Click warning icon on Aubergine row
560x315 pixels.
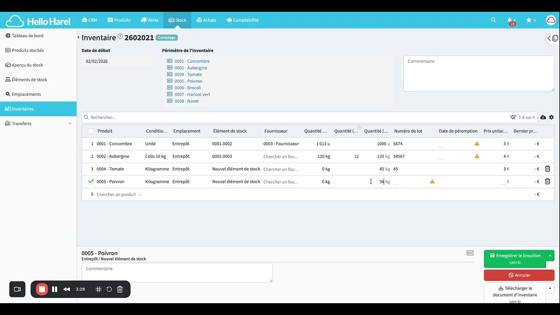point(477,156)
